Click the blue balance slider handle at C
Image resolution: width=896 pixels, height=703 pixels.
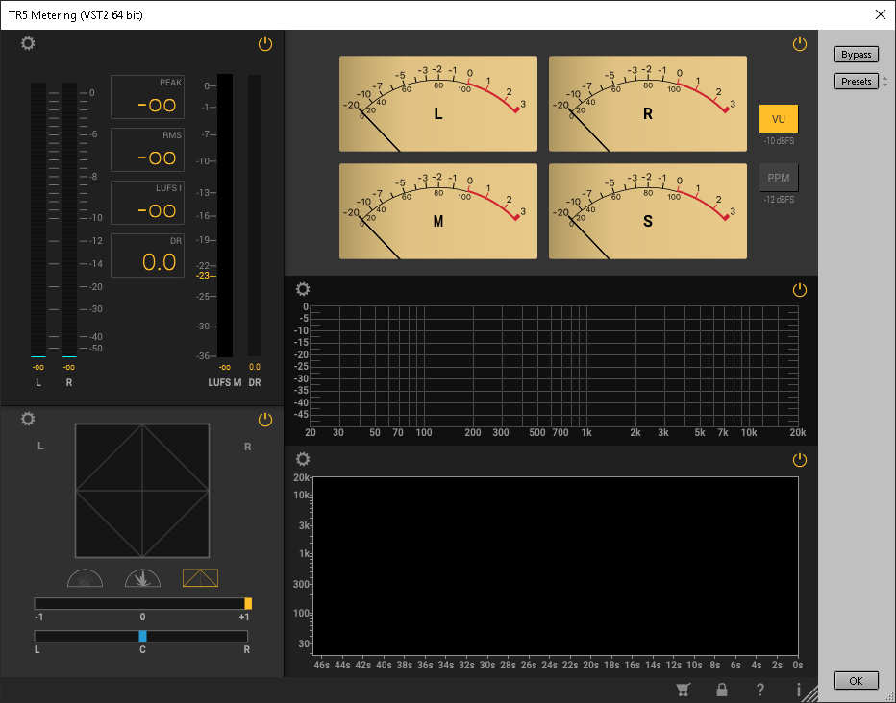click(142, 636)
